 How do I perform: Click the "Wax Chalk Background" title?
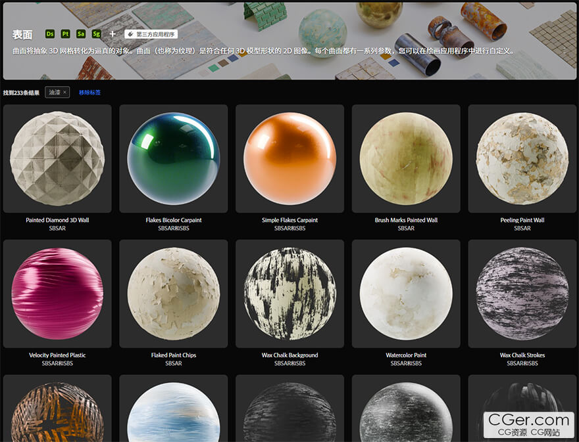click(290, 355)
